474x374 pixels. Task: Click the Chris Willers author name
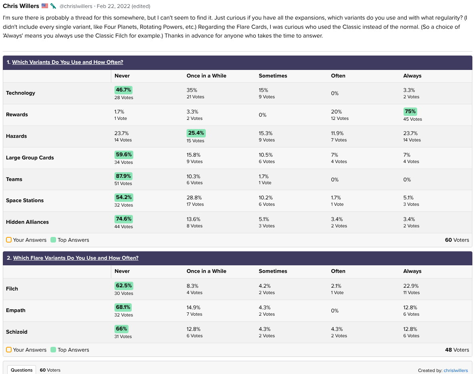21,6
